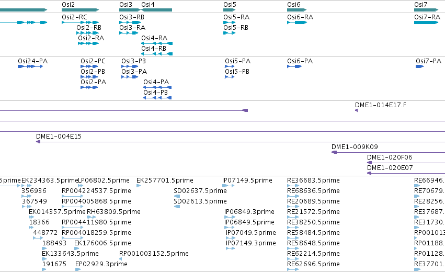Open EST RH63809.5prime
The height and width of the screenshot is (272, 445).
113,212
